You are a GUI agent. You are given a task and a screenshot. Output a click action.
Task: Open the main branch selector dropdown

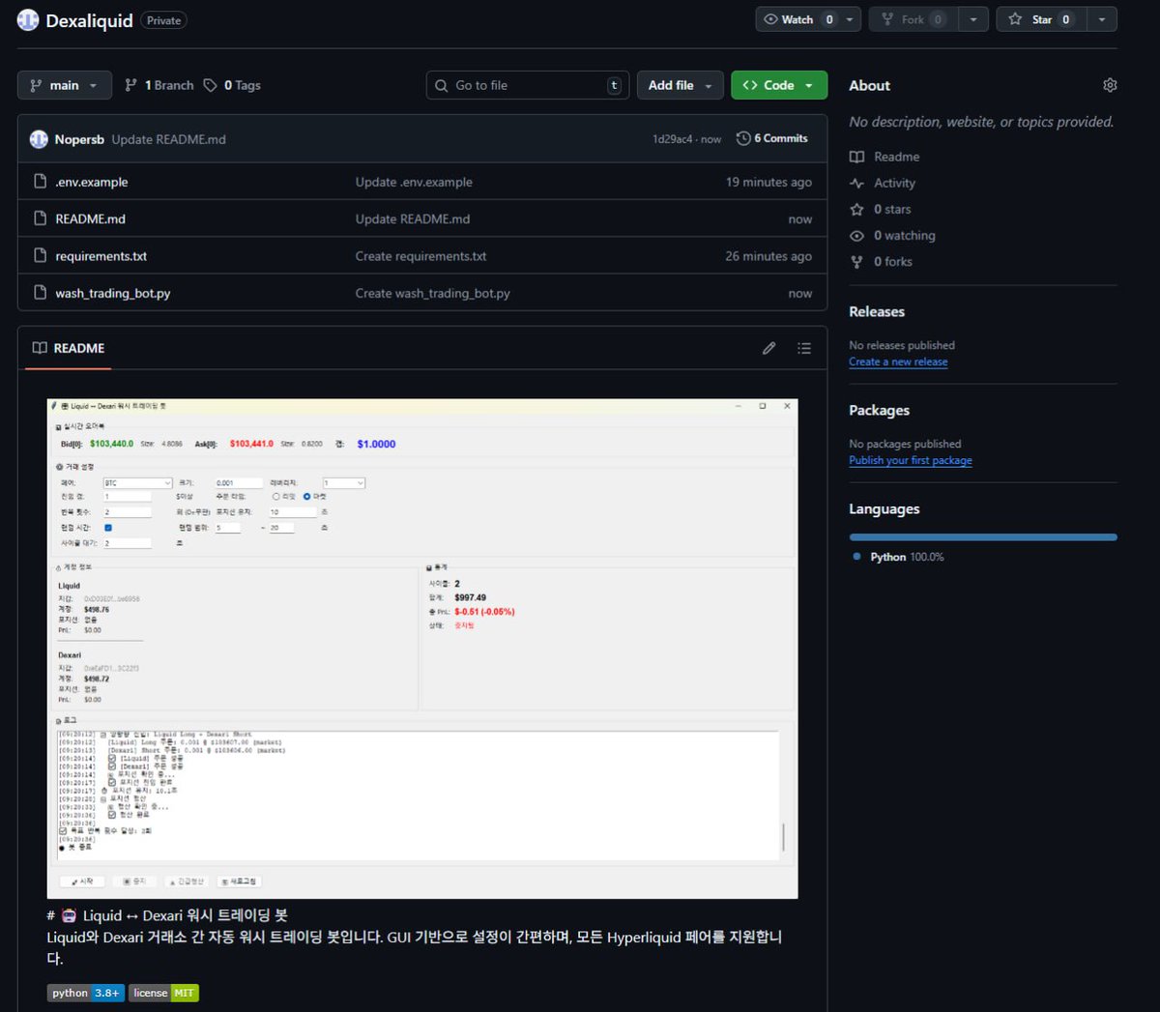coord(64,85)
